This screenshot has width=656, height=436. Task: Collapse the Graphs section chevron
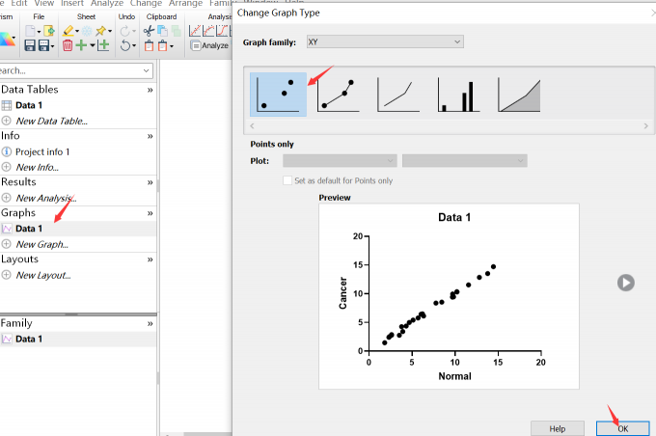(150, 213)
